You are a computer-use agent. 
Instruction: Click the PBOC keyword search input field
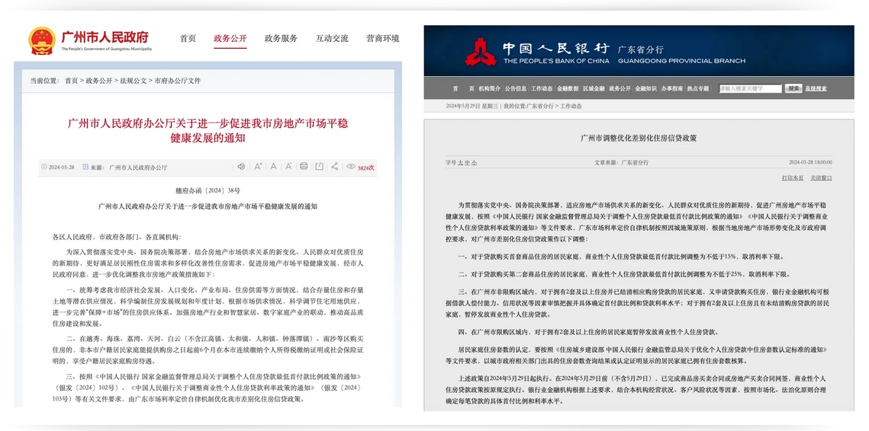tap(750, 88)
